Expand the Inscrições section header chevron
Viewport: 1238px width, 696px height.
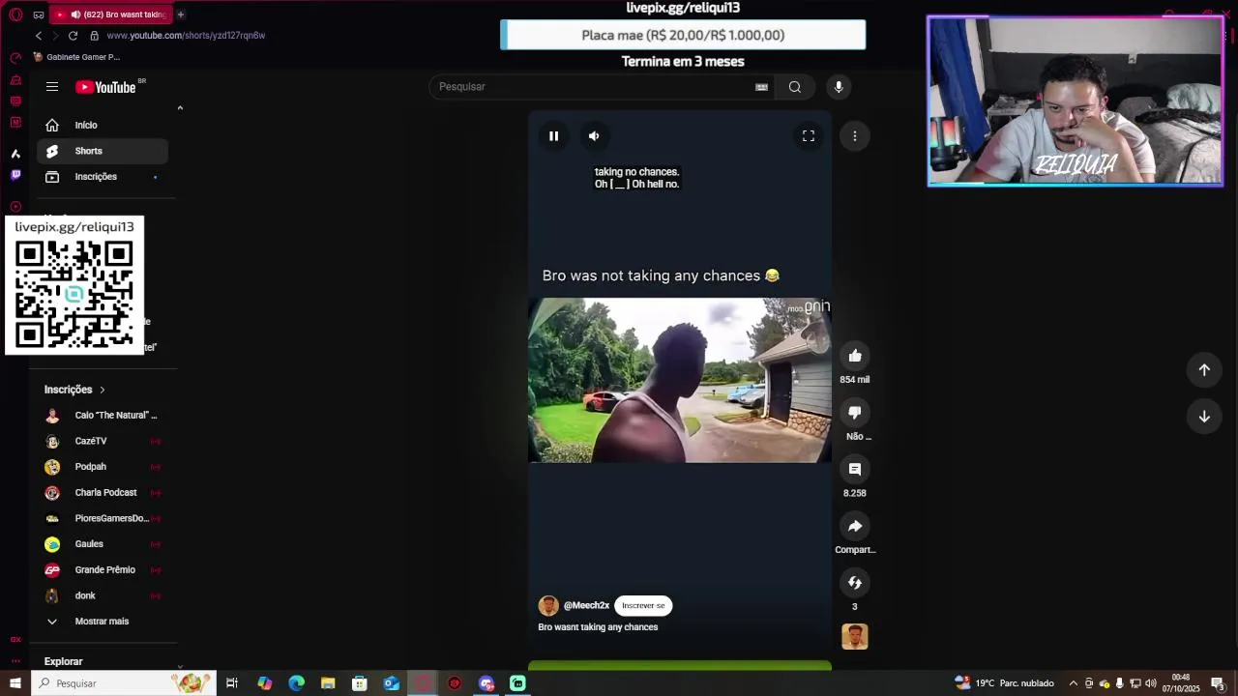[102, 390]
